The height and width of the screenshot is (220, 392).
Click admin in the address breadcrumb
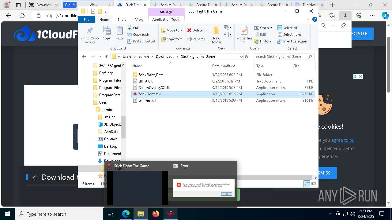143,57
